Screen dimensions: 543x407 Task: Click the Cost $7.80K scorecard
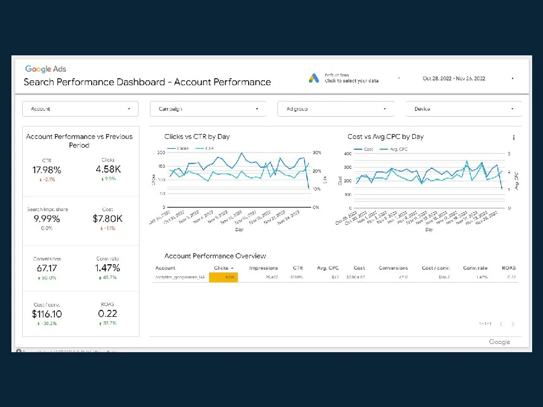pos(108,219)
